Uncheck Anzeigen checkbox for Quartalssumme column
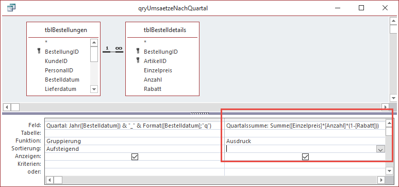The height and width of the screenshot is (187, 399). click(305, 157)
